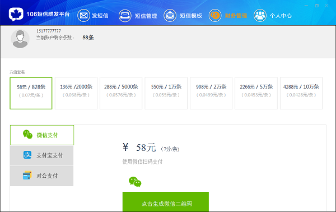
Task: Close the application window
Action: 326,6
